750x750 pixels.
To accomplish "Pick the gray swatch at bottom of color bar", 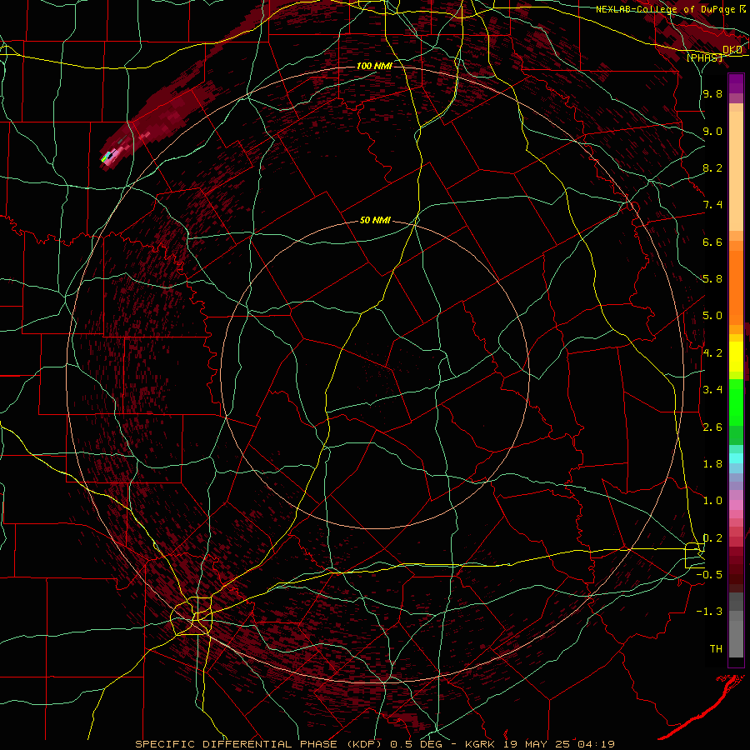I will coord(736,639).
